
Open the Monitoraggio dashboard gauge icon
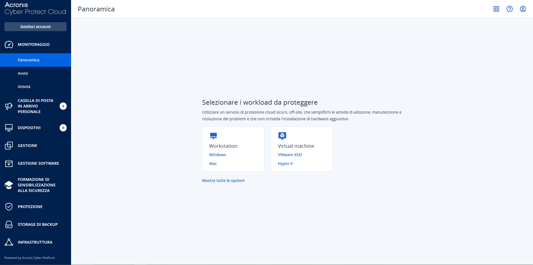click(x=9, y=44)
